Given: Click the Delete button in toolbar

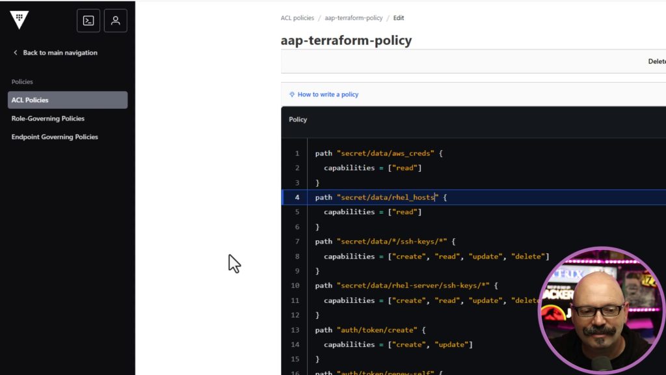Looking at the screenshot, I should click(x=657, y=62).
